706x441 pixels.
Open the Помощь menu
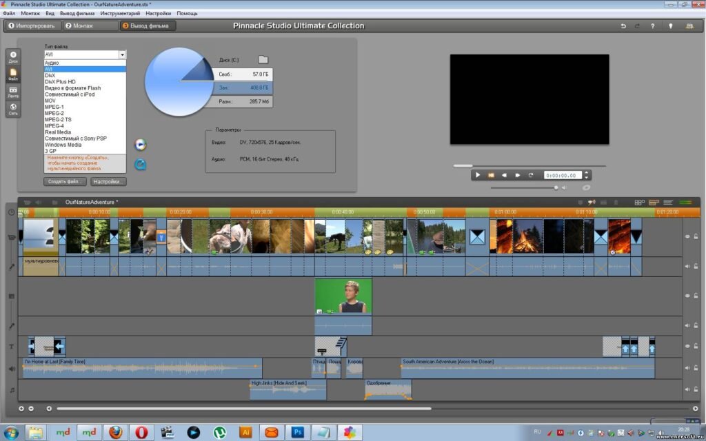click(187, 14)
